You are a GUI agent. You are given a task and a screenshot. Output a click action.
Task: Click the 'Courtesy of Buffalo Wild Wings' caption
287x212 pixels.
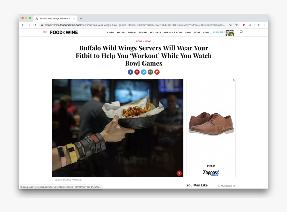(68, 180)
